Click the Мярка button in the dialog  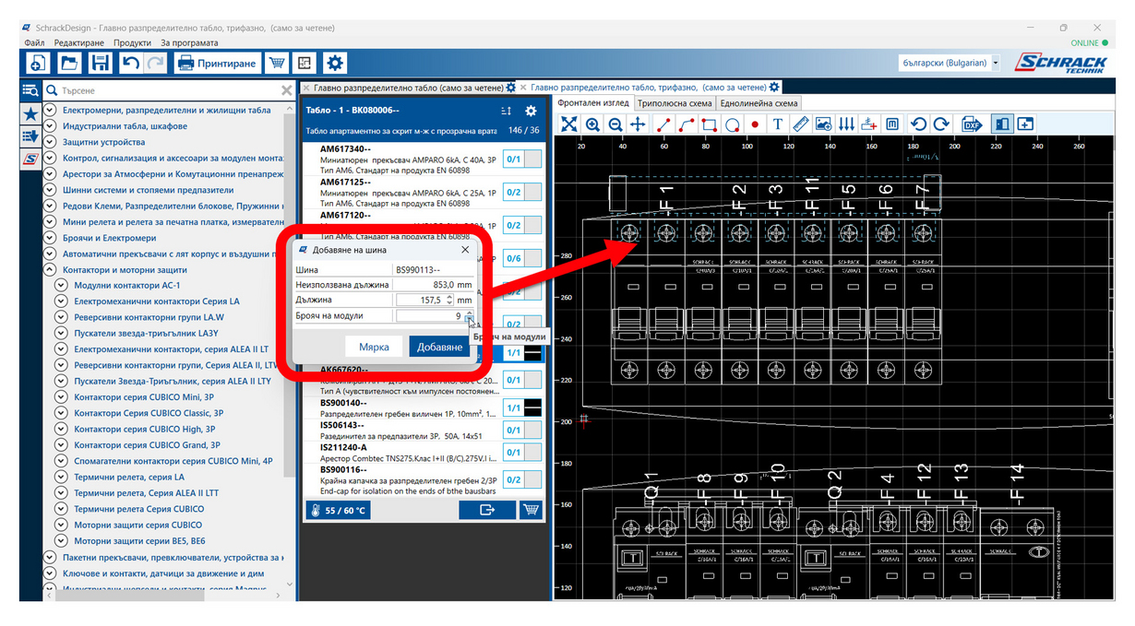coord(374,347)
